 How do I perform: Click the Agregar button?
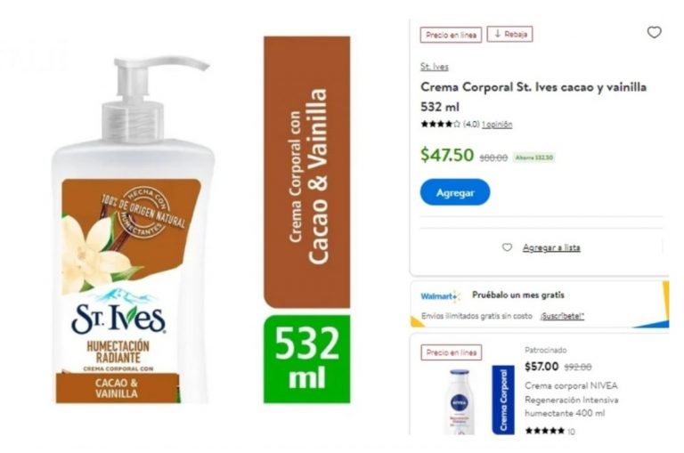point(455,192)
